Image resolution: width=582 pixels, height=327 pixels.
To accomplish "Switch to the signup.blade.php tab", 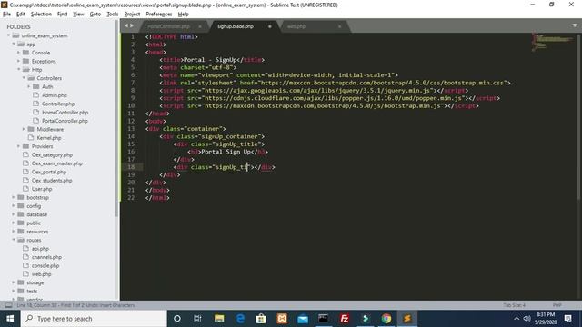I will click(x=236, y=26).
